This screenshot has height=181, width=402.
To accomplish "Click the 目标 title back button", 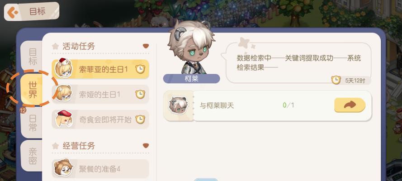I will click(32, 12).
